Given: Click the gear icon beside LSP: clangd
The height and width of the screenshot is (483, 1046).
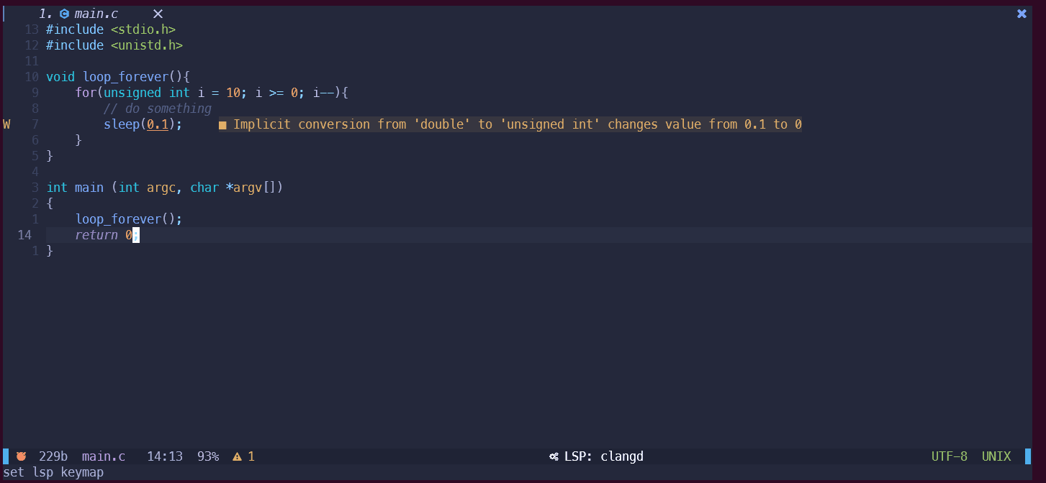Looking at the screenshot, I should 554,456.
